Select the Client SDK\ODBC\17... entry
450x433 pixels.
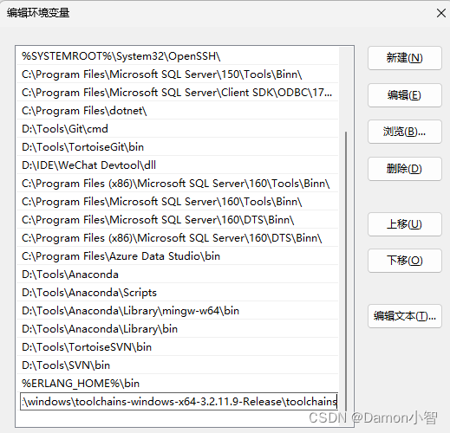coord(177,93)
